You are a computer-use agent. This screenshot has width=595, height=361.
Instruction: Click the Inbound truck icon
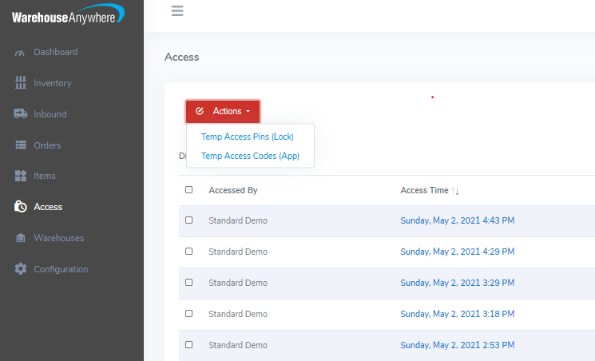21,114
